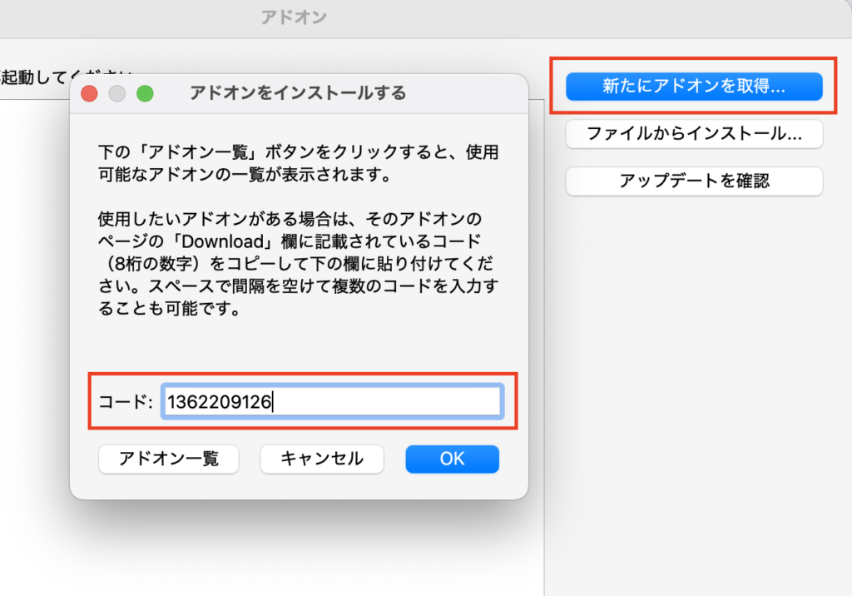Click into the コード input field
852x596 pixels.
pyautogui.click(x=374, y=402)
